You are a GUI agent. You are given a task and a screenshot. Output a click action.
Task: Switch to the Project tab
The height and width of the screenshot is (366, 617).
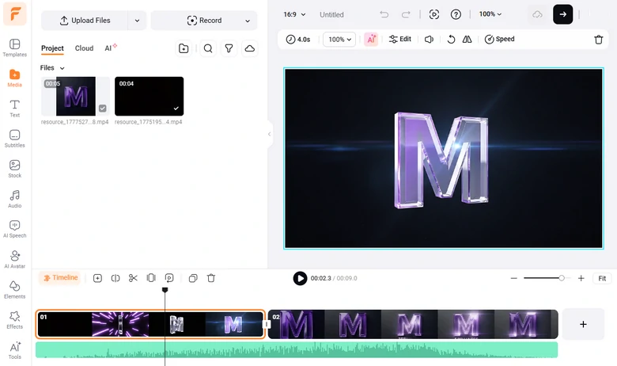(52, 48)
